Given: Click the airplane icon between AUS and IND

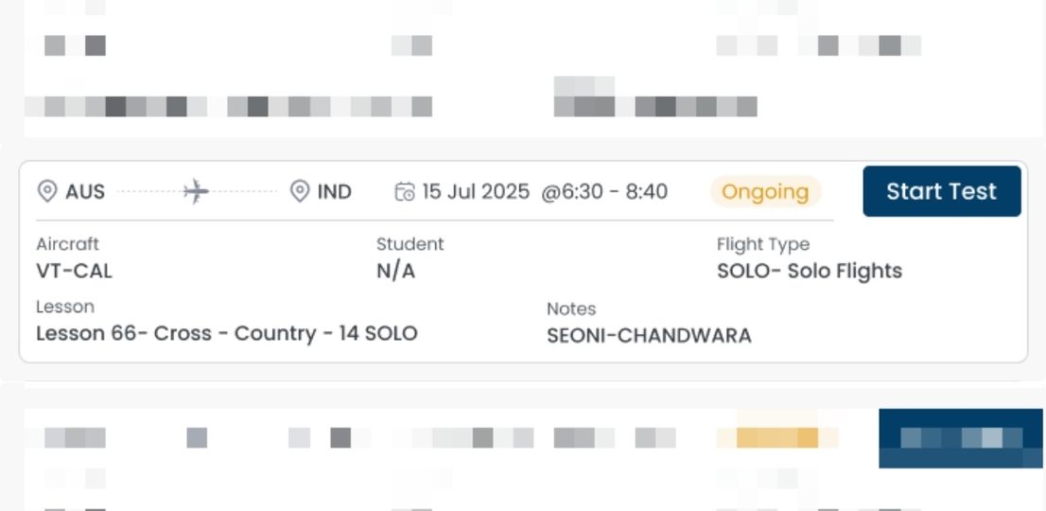Looking at the screenshot, I should [x=196, y=192].
